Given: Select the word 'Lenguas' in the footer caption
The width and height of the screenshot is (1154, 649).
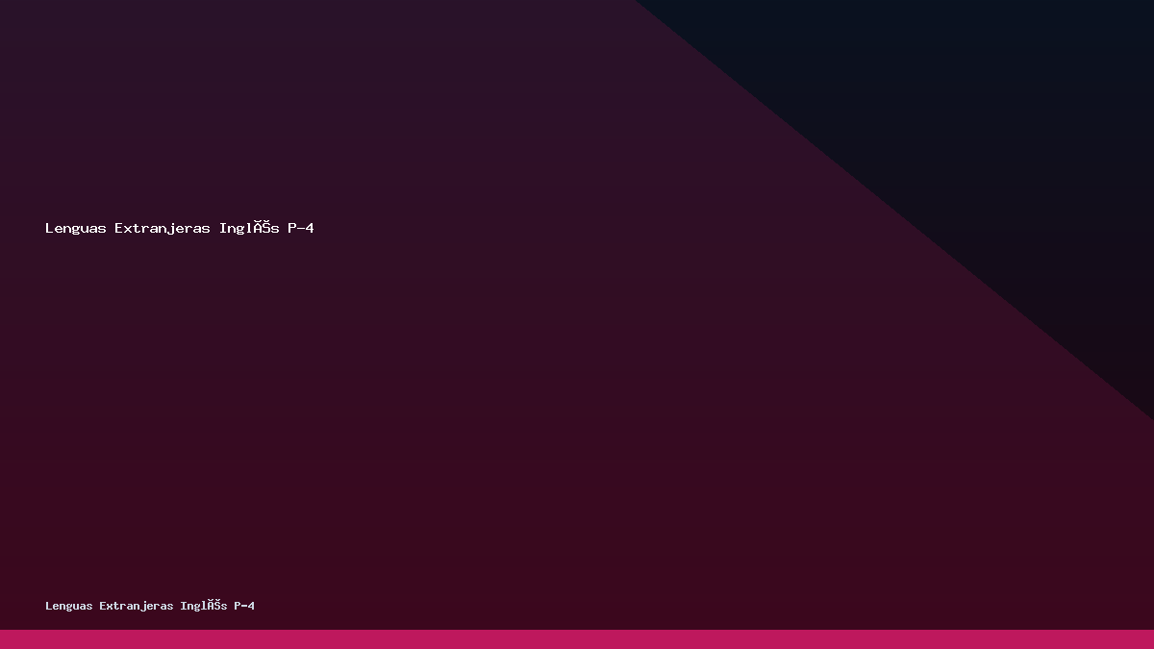Looking at the screenshot, I should [69, 606].
